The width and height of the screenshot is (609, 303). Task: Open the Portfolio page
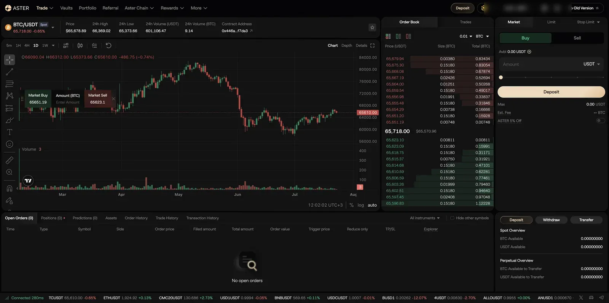pos(88,8)
